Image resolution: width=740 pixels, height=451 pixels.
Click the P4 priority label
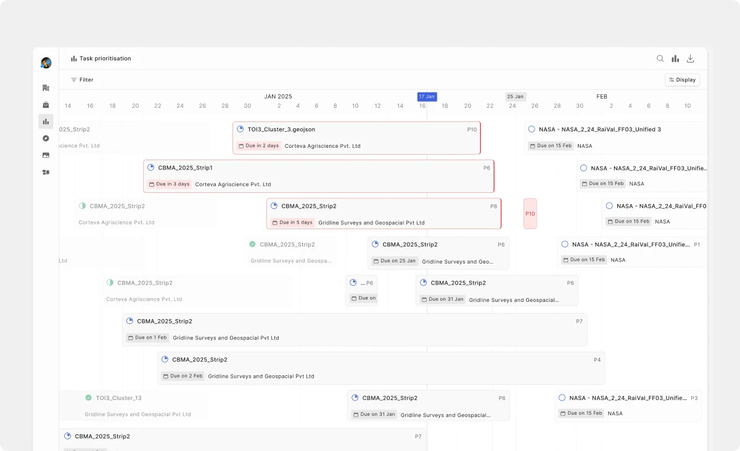597,360
